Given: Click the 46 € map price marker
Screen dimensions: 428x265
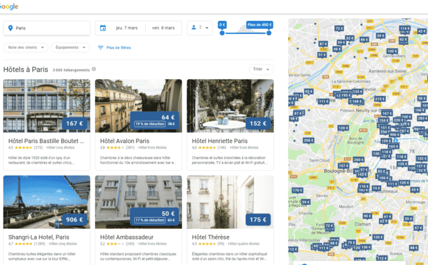Looking at the screenshot, I should (x=337, y=49).
